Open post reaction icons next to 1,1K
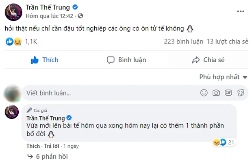The image size is (252, 164). coord(13,42)
